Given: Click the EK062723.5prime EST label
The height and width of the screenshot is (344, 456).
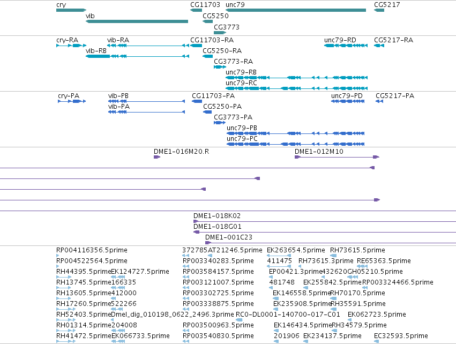Looking at the screenshot, I should 377,315.
